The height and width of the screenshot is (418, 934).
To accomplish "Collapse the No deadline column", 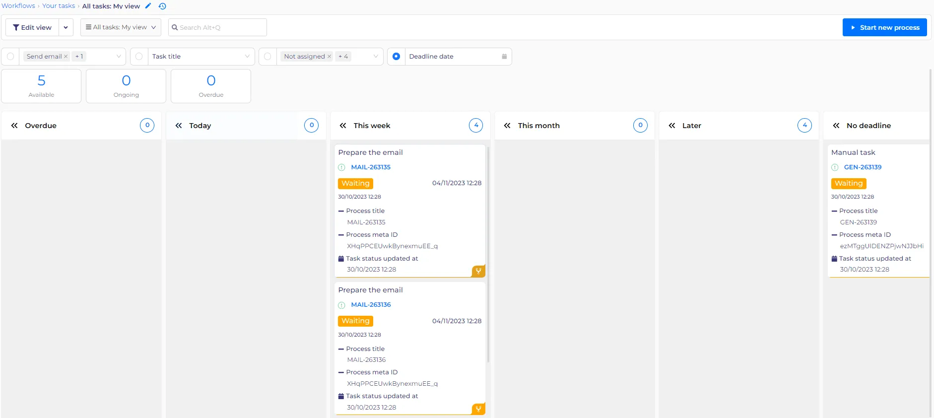I will (836, 126).
